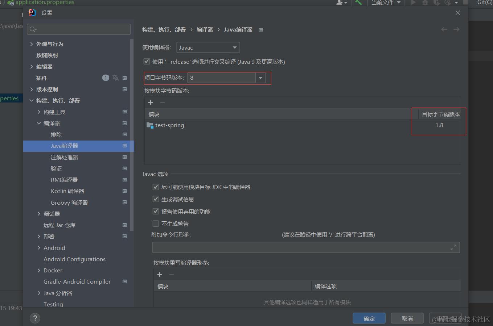The height and width of the screenshot is (326, 493).
Task: Select 按键映射 in the settings tree
Action: coord(47,55)
